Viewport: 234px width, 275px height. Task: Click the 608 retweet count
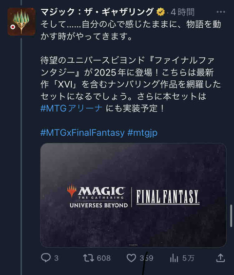[x=104, y=258]
